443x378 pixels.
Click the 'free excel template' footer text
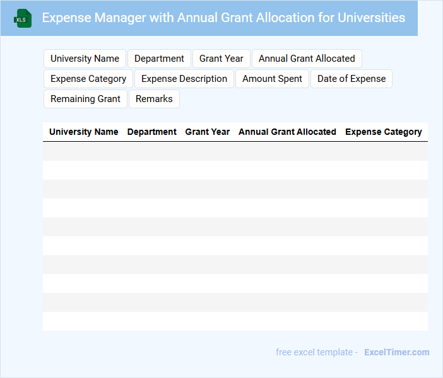[x=314, y=352]
